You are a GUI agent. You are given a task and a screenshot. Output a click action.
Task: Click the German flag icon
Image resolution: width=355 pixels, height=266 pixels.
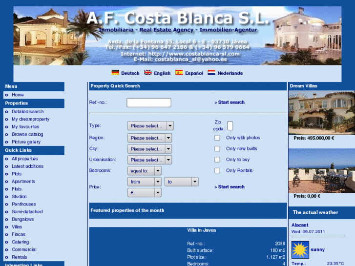click(x=115, y=73)
